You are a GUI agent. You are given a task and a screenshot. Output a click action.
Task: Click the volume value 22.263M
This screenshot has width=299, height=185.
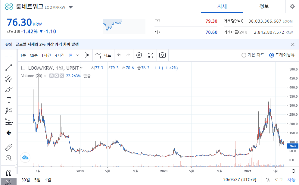pyautogui.click(x=73, y=76)
